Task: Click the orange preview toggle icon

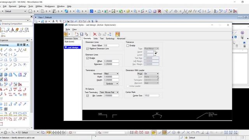Action: 117,34
